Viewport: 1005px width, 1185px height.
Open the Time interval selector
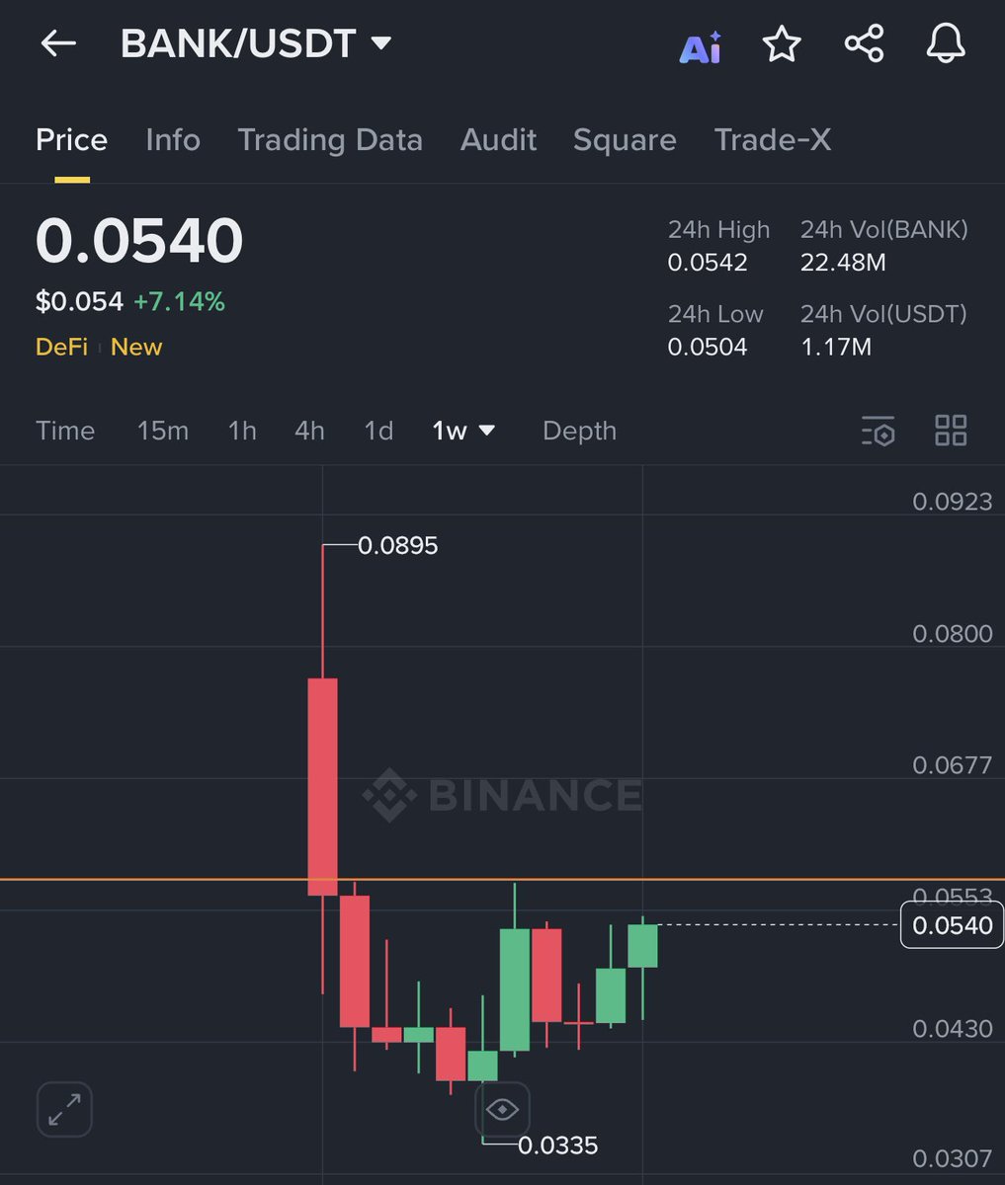coord(65,432)
